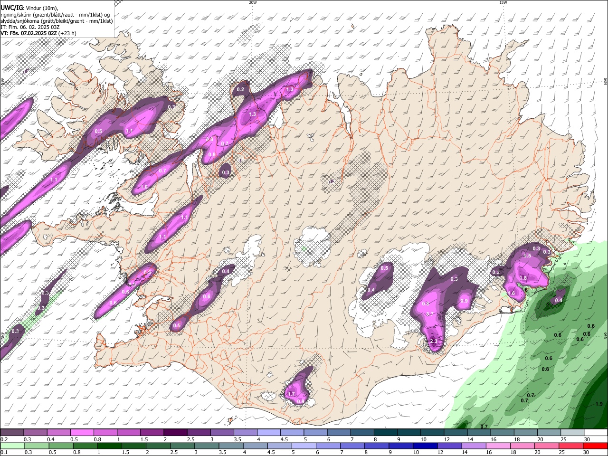Image resolution: width=608 pixels, height=456 pixels.
Task: Click the '0.2' snowfall value on the map
Action: pyautogui.click(x=240, y=90)
